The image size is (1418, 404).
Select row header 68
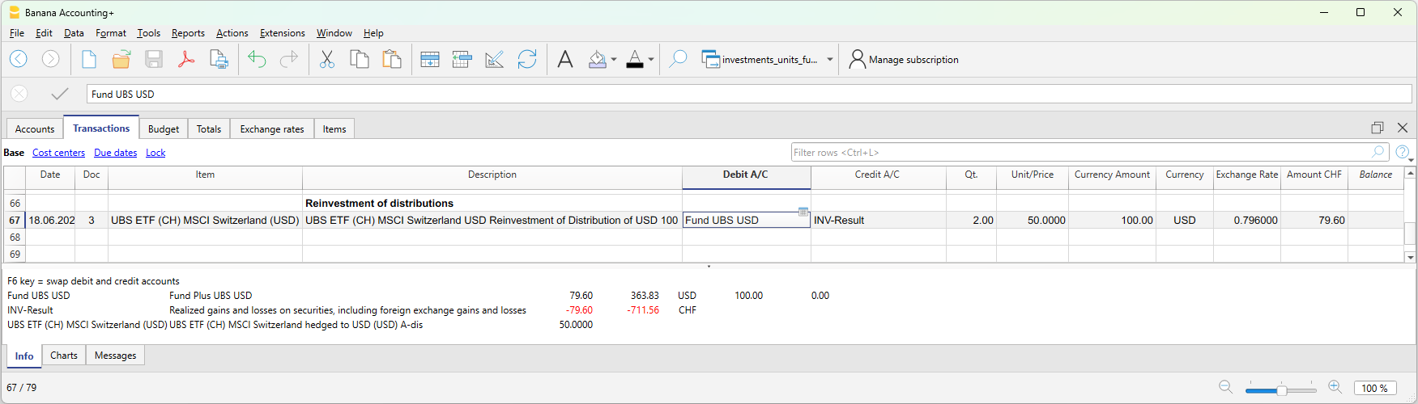(x=15, y=238)
